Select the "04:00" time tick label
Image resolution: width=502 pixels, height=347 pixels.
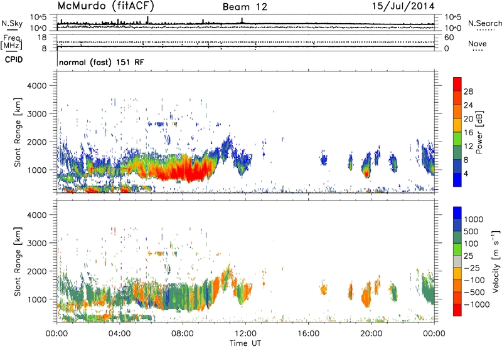tap(120, 334)
